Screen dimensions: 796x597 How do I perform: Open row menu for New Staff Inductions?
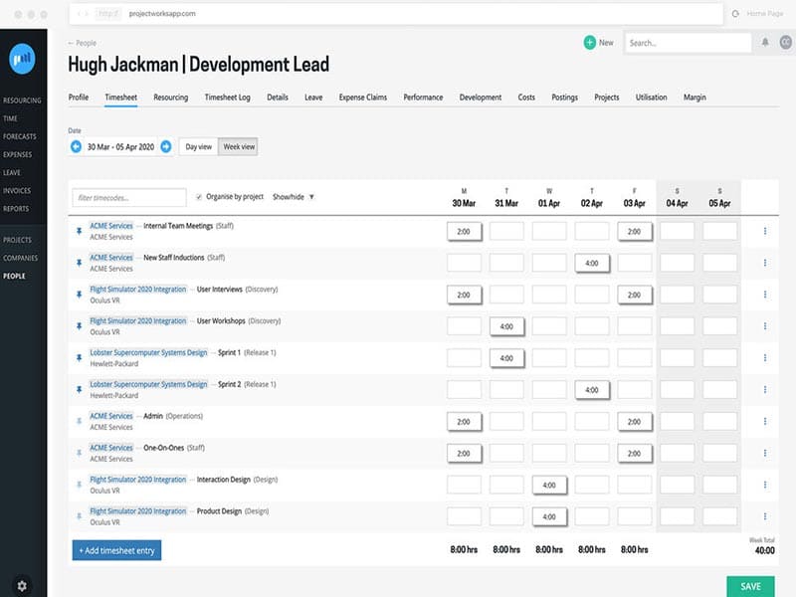pos(764,264)
